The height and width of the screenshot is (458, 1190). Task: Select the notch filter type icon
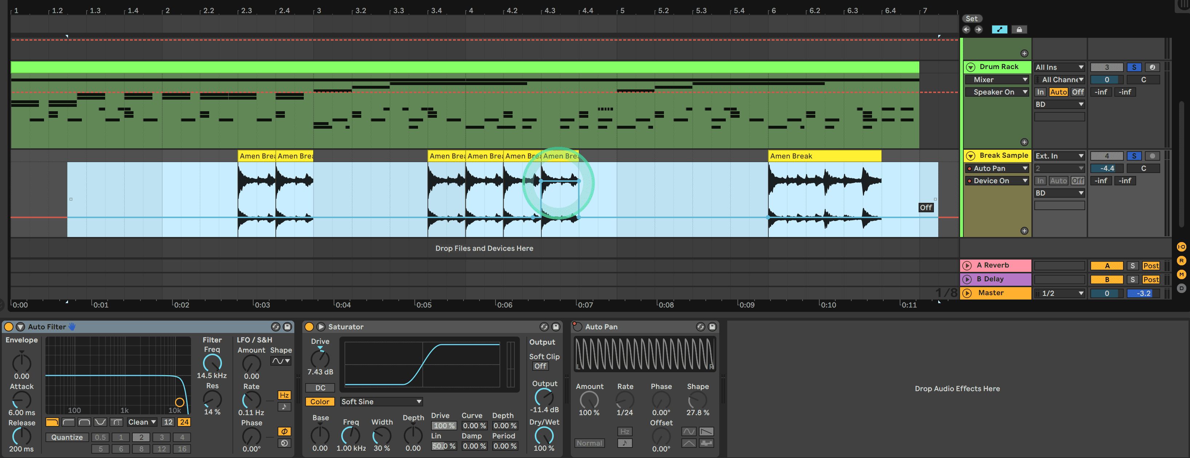(x=100, y=422)
